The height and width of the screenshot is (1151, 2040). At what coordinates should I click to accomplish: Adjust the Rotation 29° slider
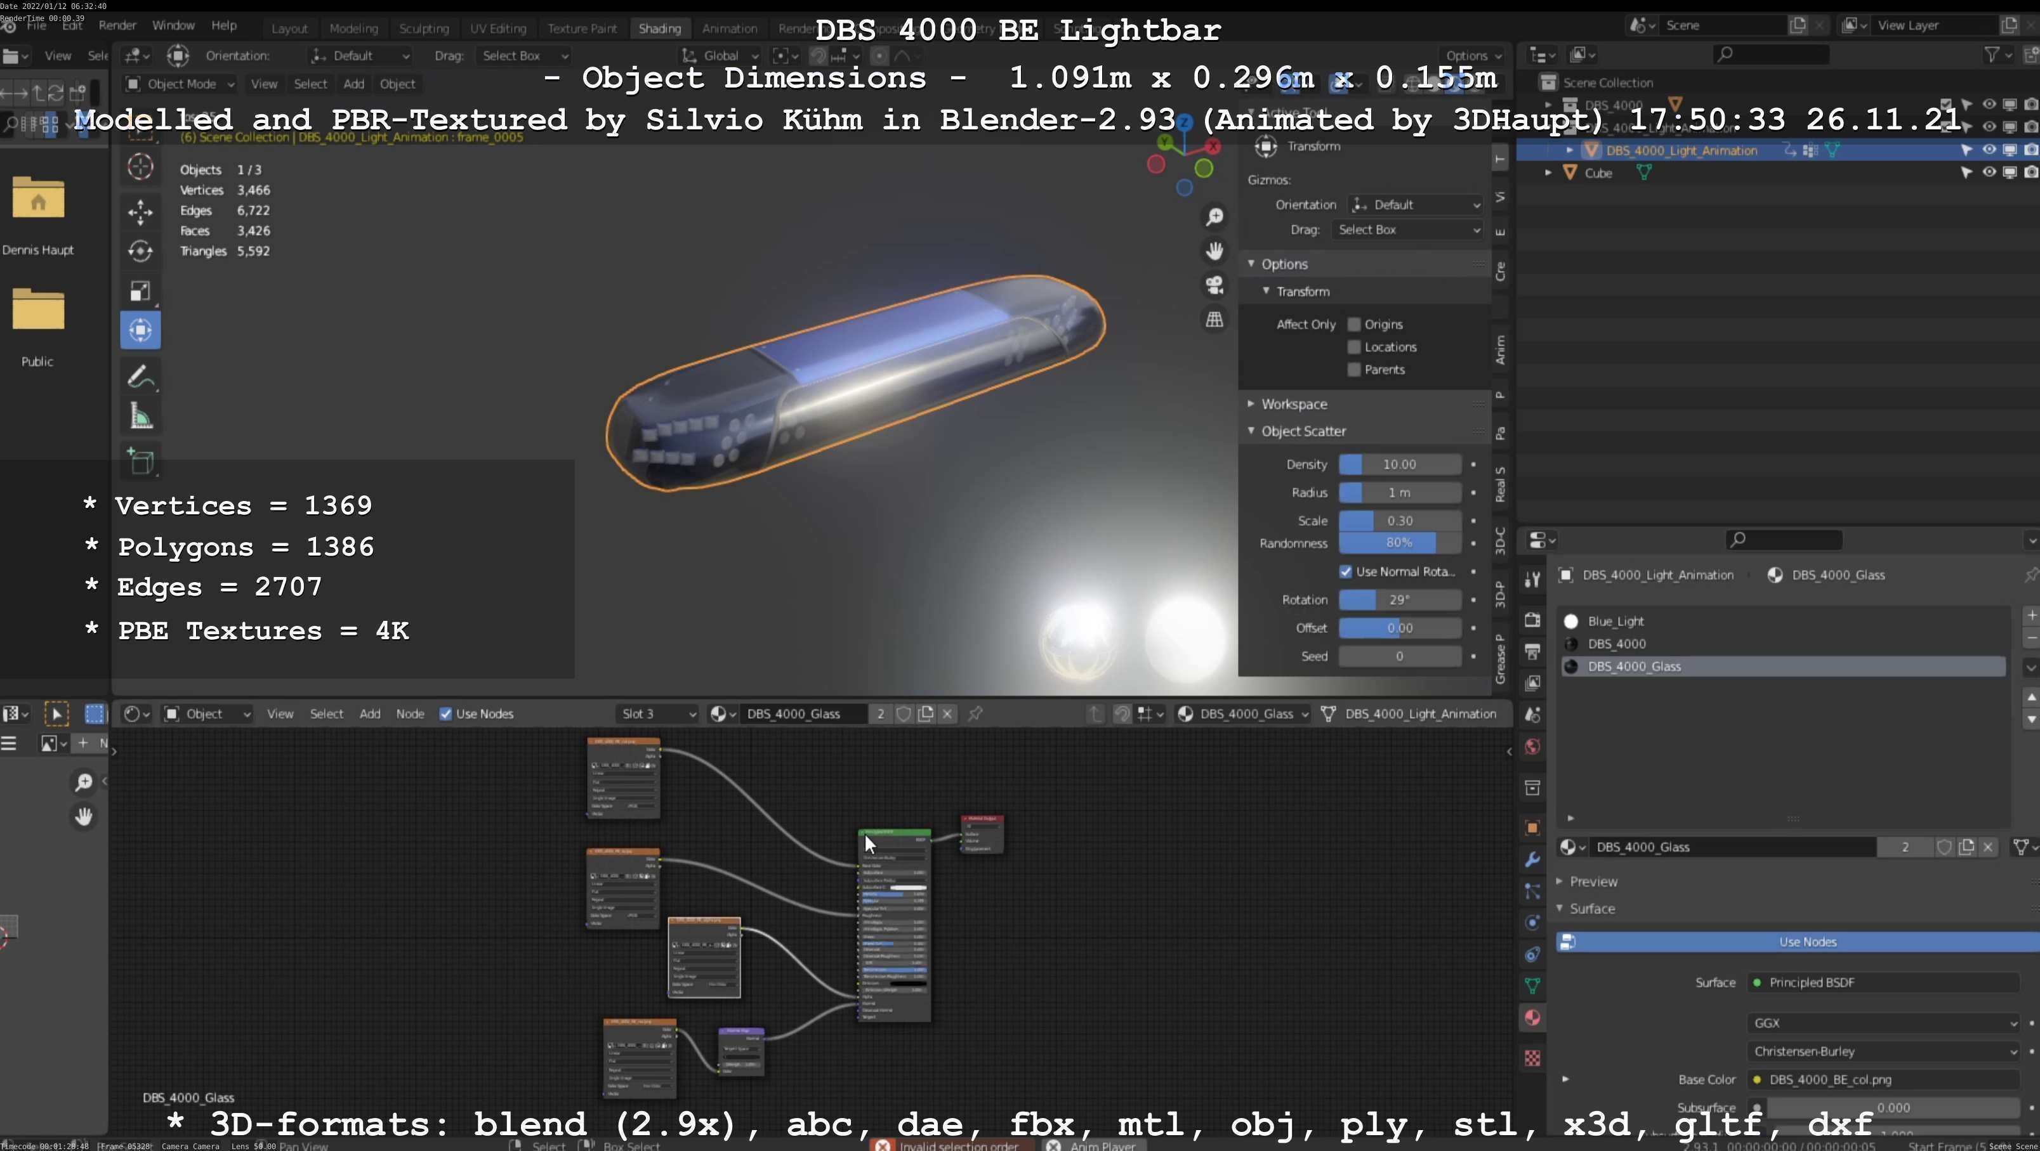(x=1399, y=600)
